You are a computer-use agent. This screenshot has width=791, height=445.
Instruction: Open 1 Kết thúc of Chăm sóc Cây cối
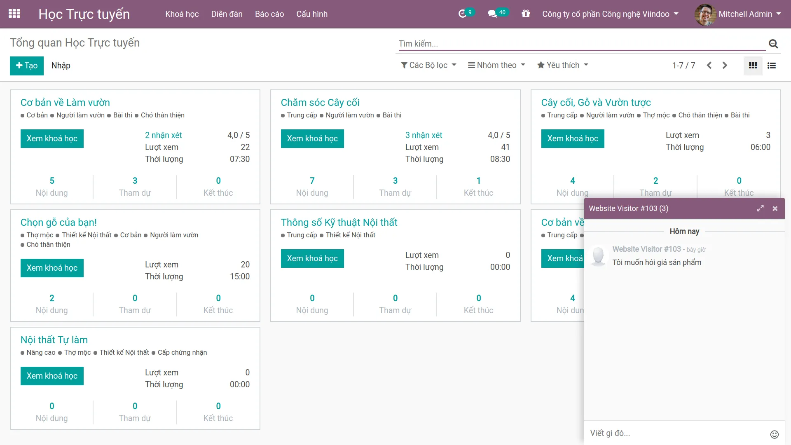478,187
